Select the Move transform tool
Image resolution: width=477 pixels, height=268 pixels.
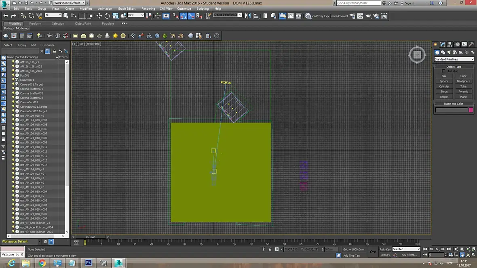click(99, 16)
